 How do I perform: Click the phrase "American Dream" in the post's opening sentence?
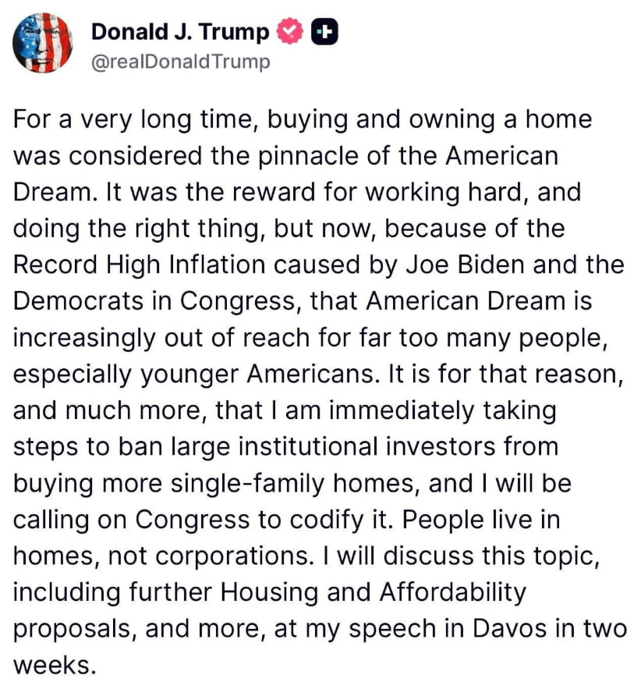502,156
